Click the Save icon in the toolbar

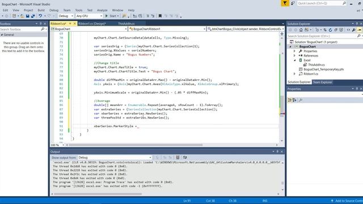(x=28, y=16)
